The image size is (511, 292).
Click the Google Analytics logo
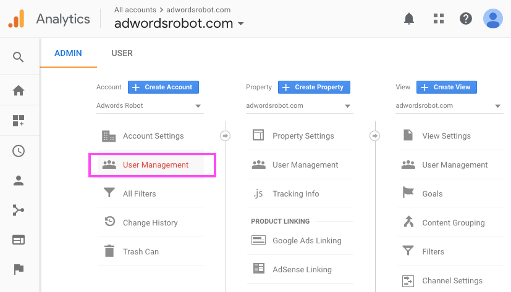click(x=16, y=19)
